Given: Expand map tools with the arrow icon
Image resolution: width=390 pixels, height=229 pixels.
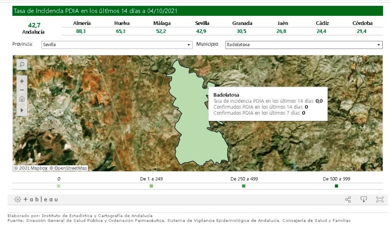Looking at the screenshot, I should [x=22, y=110].
